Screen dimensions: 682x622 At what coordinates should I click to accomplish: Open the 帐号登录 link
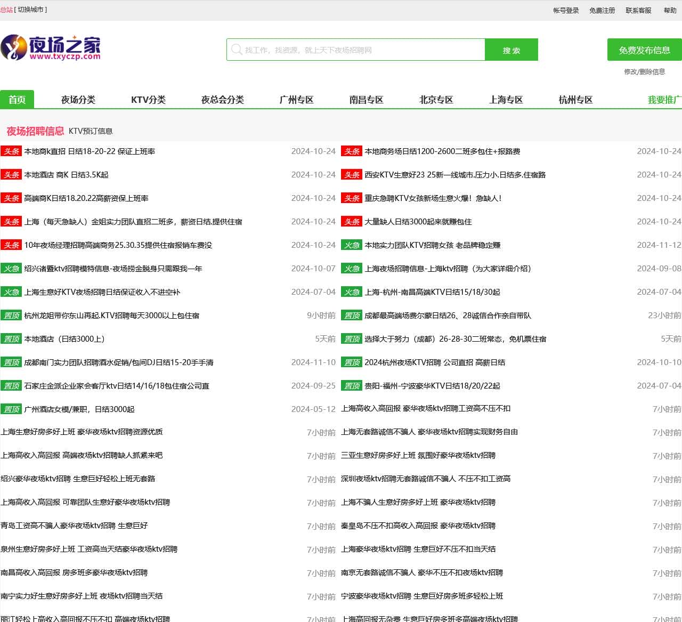[566, 10]
